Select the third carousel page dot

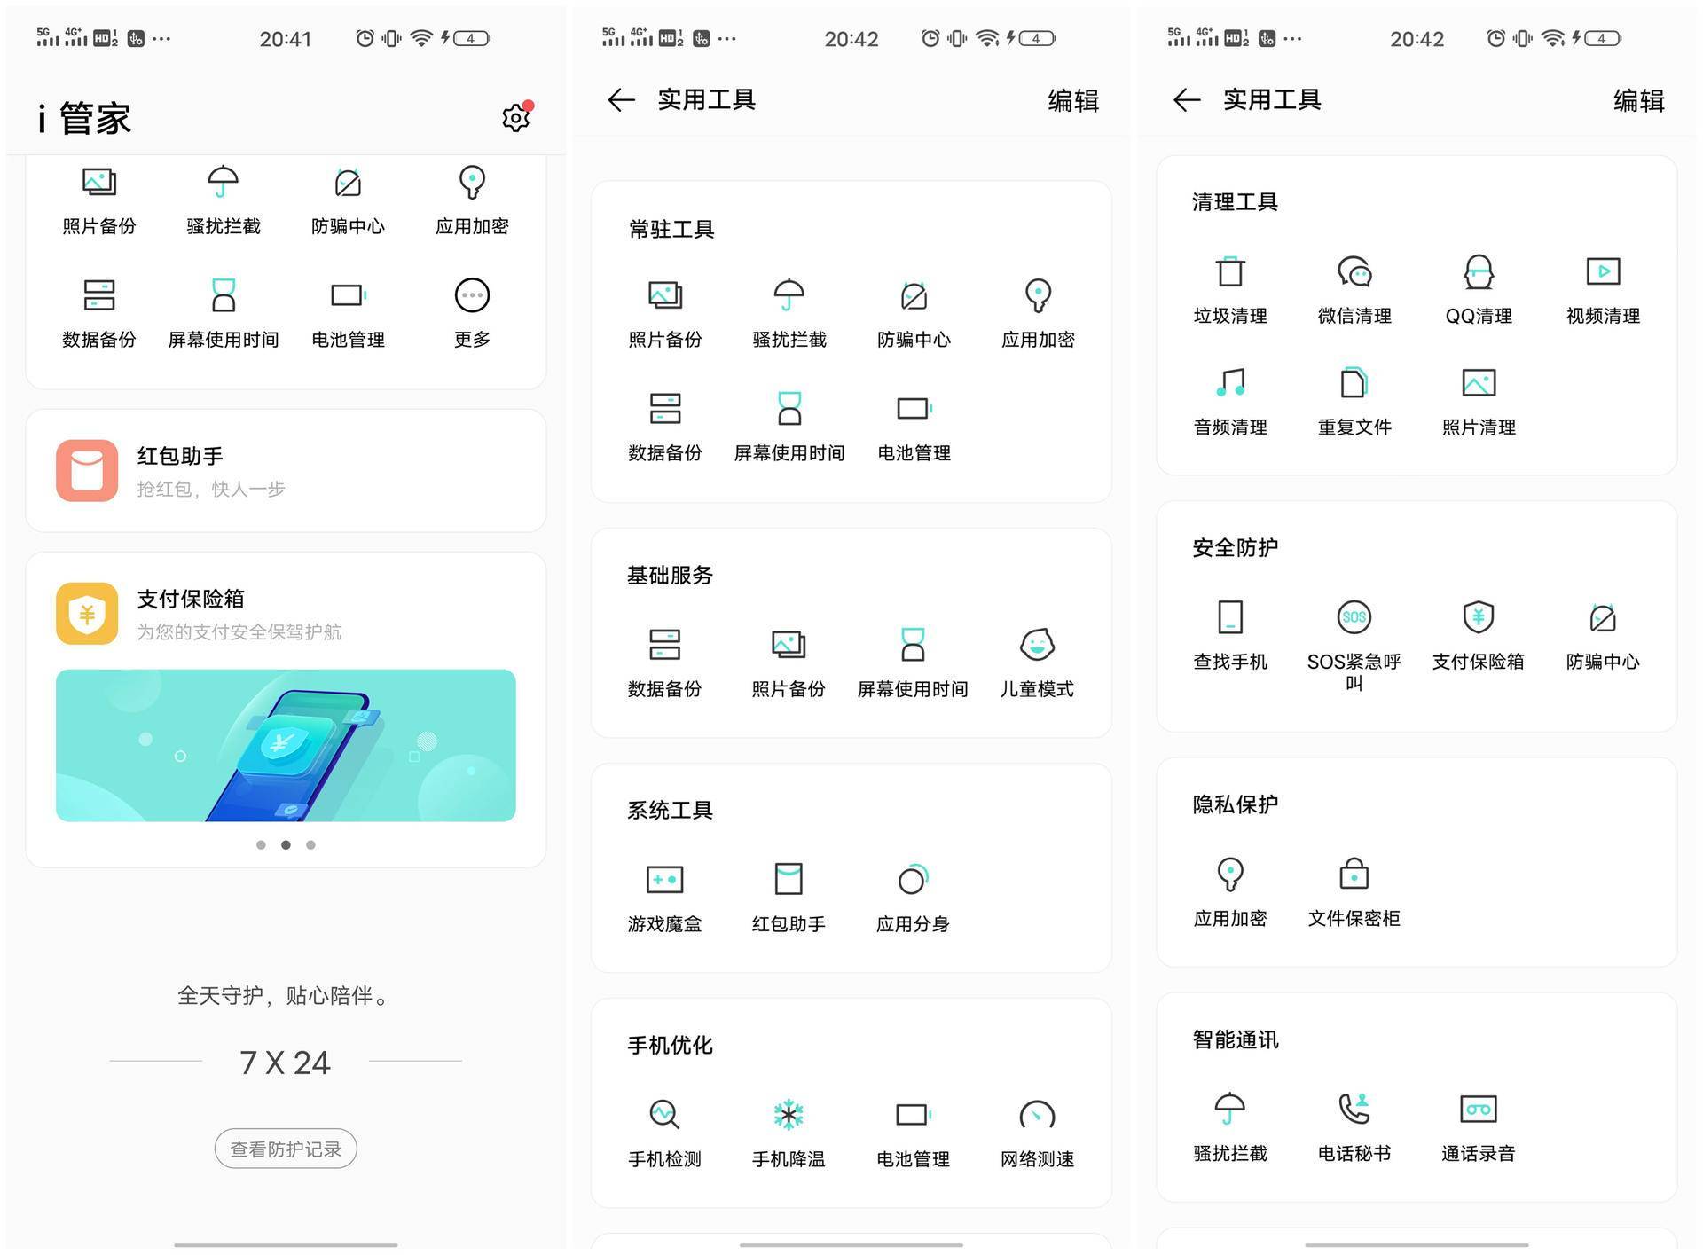pos(310,844)
